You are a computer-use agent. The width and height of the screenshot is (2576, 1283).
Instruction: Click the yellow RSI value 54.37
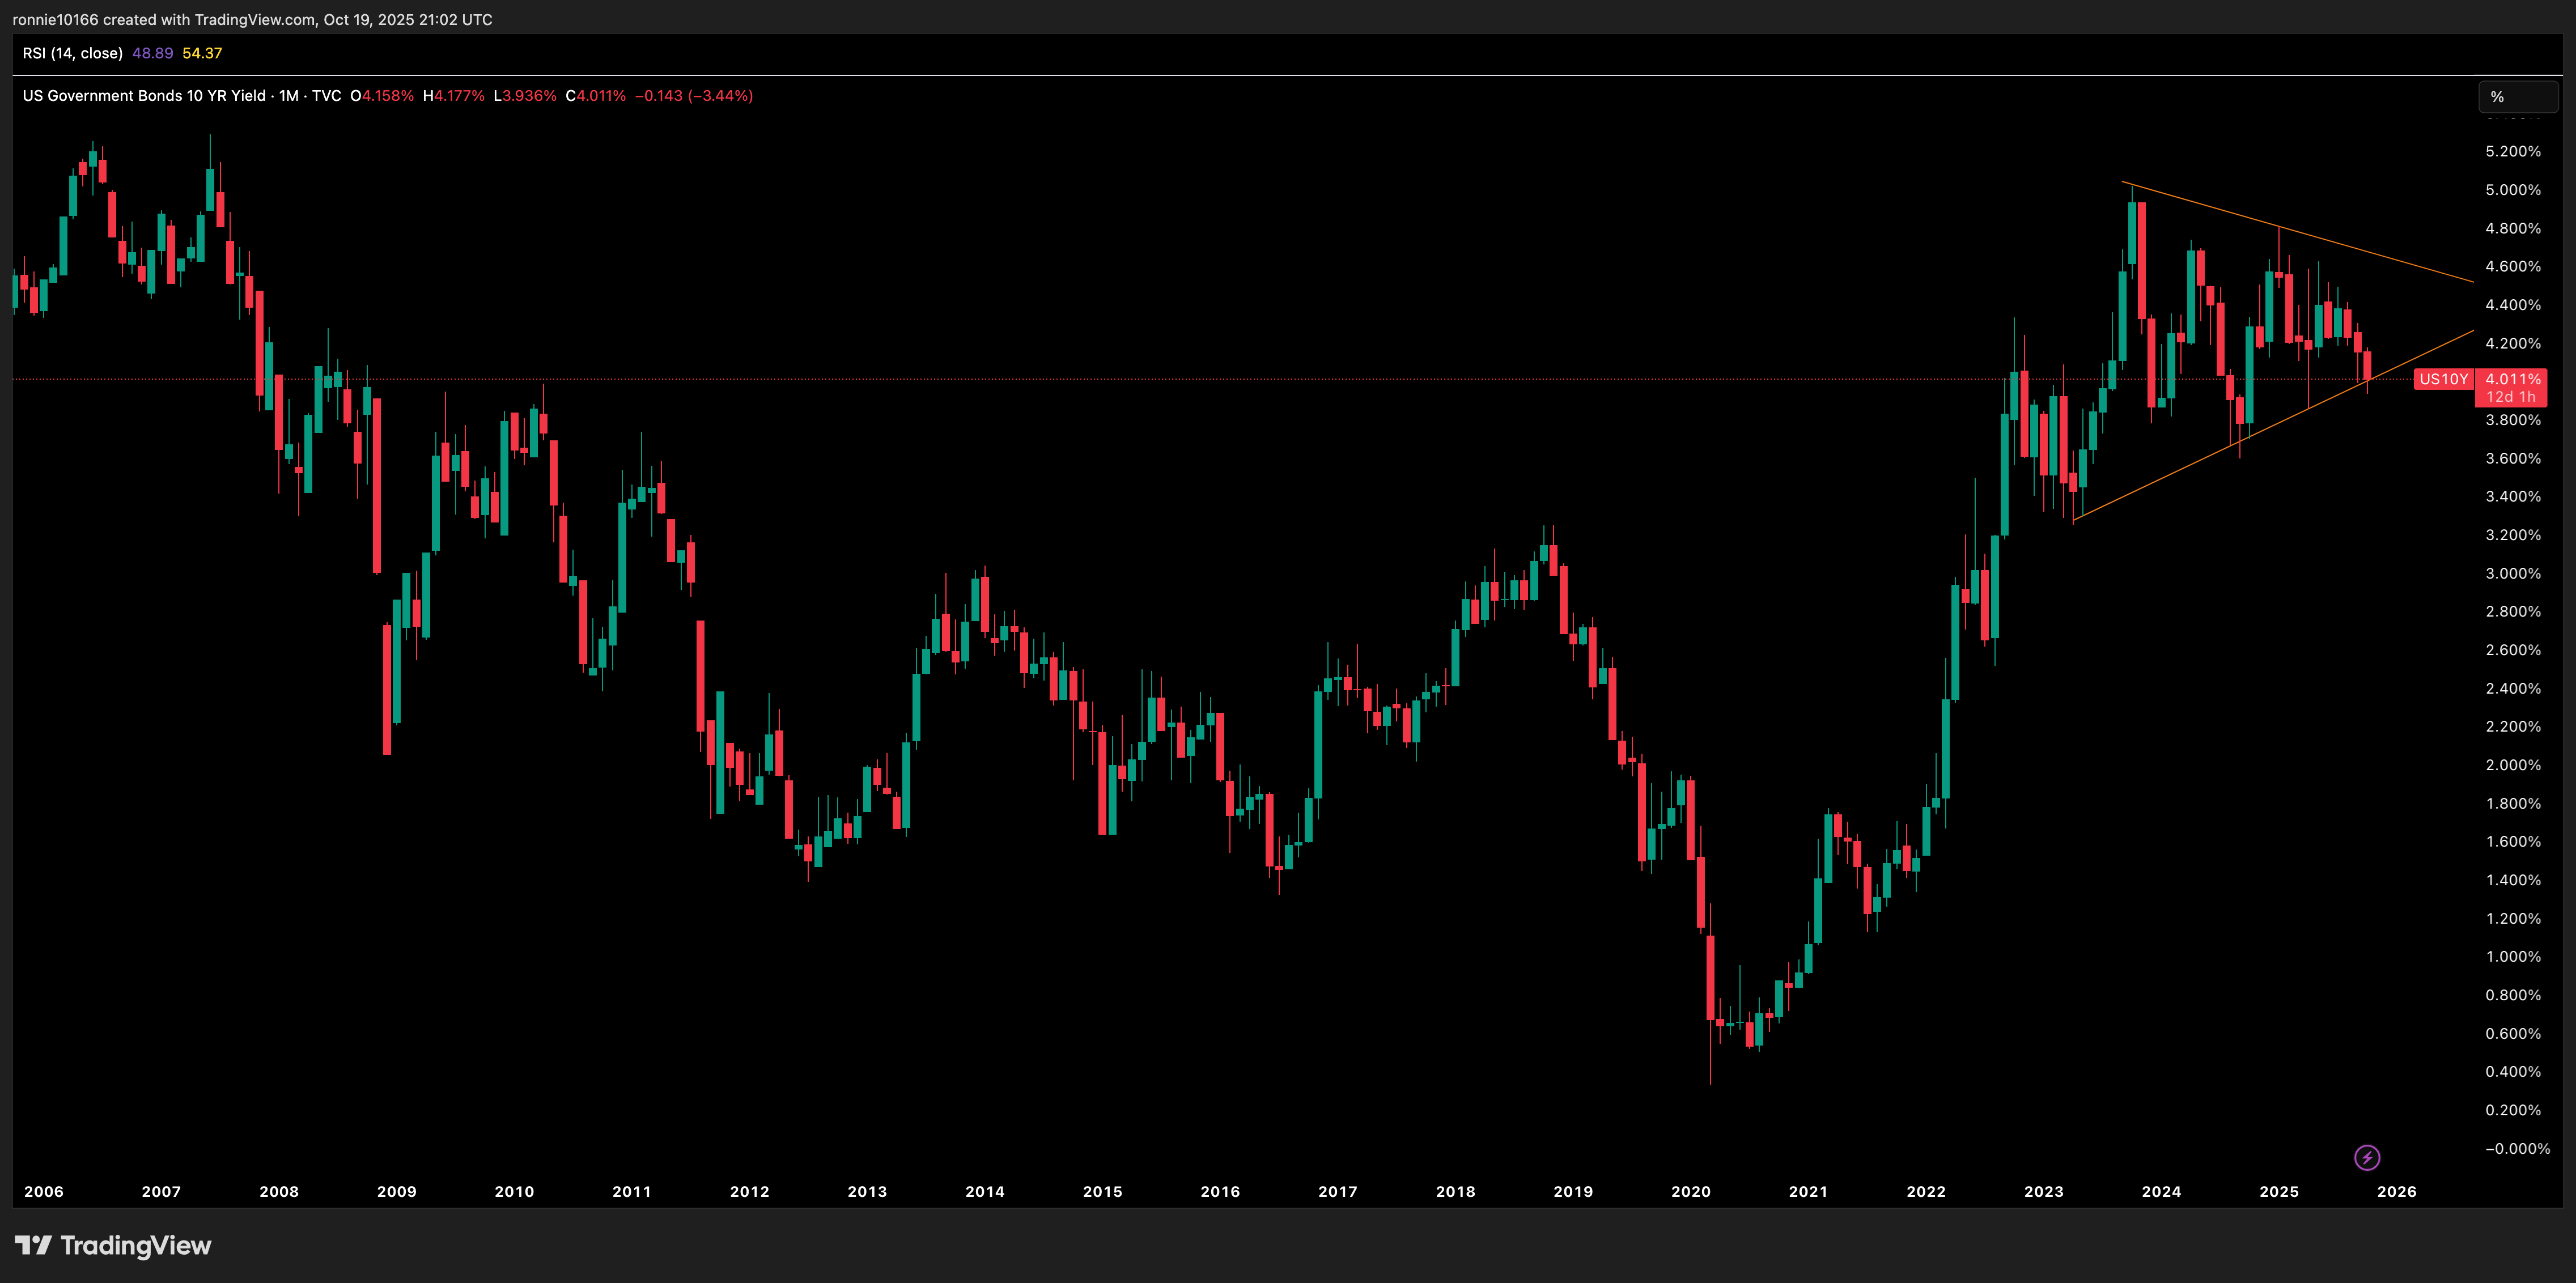pos(202,53)
